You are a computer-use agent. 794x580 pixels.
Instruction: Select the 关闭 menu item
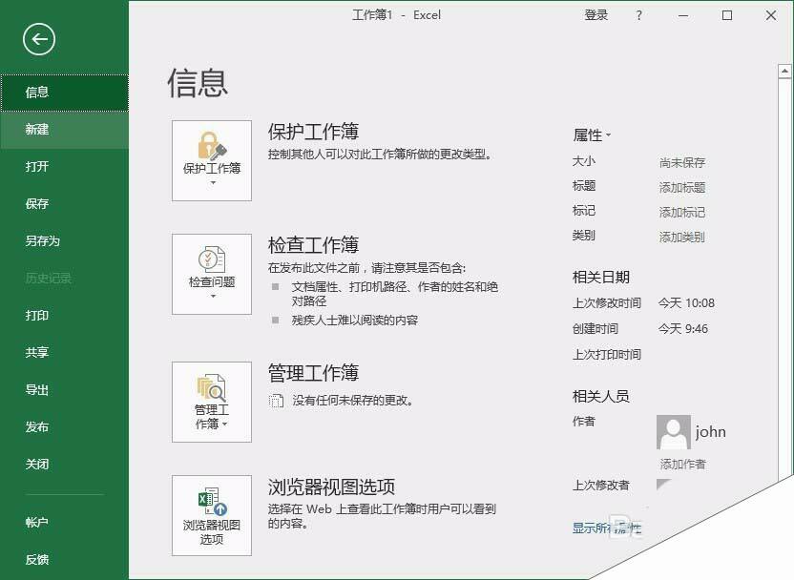pos(64,465)
